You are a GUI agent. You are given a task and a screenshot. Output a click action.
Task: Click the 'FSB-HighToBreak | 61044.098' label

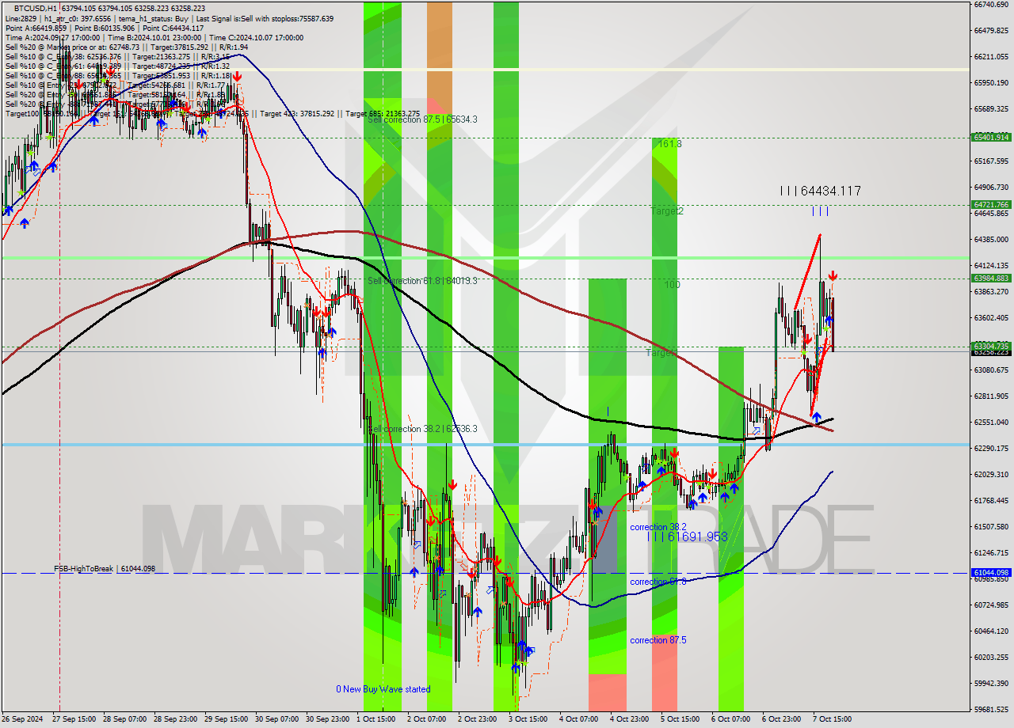105,569
